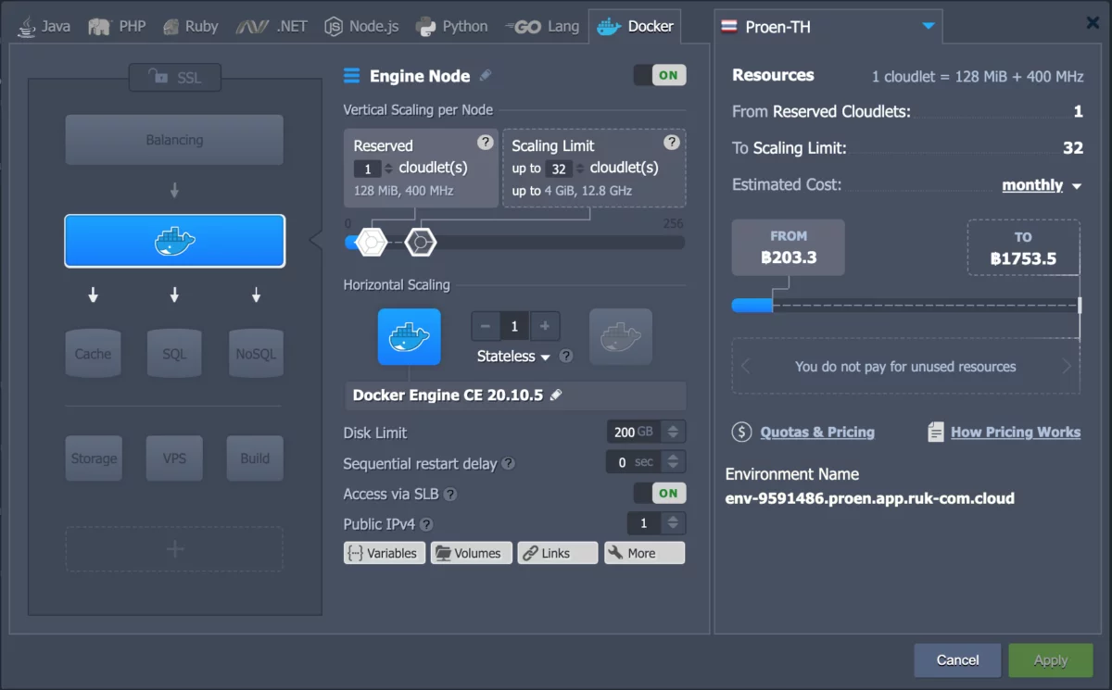Click the node count field showing 1

click(x=515, y=326)
